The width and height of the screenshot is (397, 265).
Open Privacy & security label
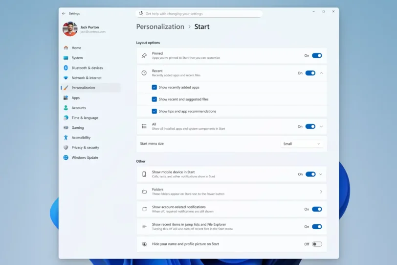point(86,147)
